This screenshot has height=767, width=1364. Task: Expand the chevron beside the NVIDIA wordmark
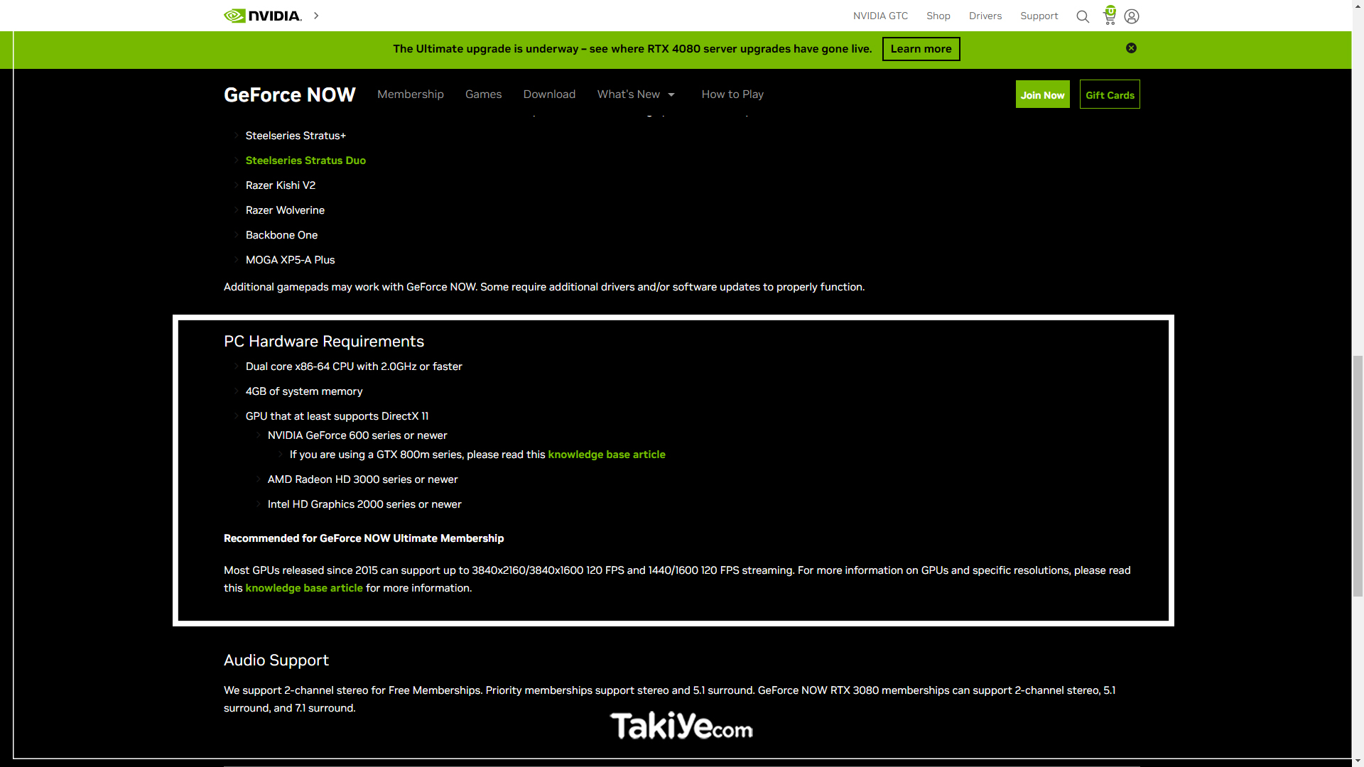coord(316,15)
